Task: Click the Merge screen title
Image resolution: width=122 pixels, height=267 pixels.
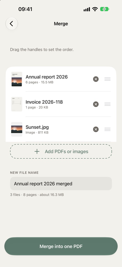Action: click(61, 24)
